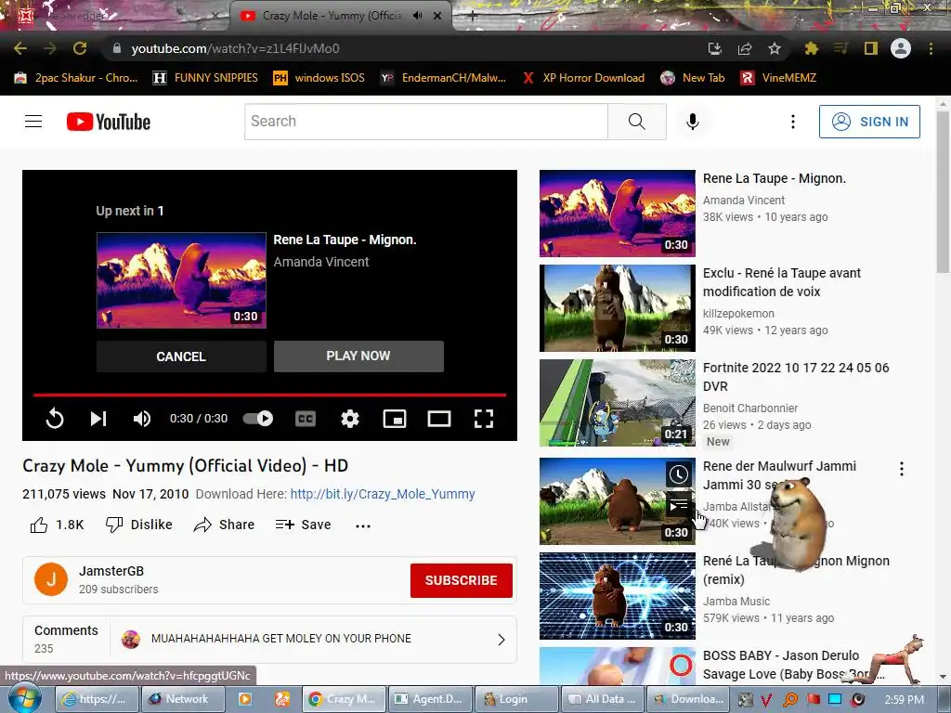Open the Mignon Mignon (remix) thumbnail

click(x=618, y=596)
